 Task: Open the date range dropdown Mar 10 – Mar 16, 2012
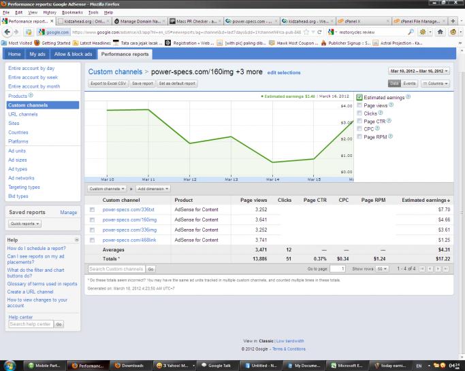tap(419, 71)
